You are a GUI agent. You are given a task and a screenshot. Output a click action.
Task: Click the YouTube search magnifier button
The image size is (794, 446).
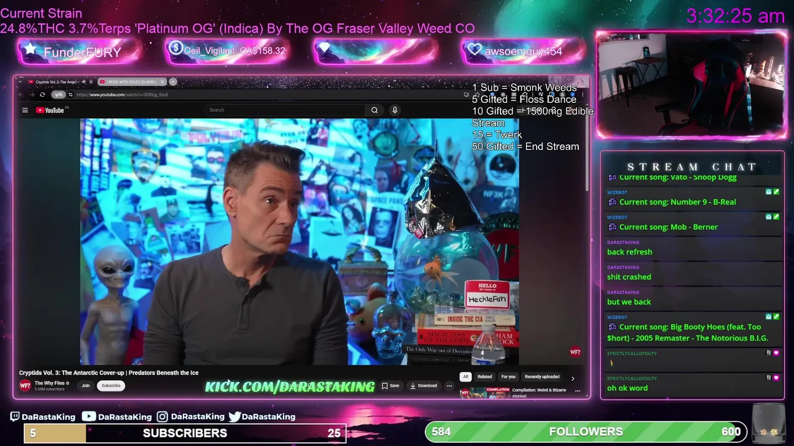(375, 110)
